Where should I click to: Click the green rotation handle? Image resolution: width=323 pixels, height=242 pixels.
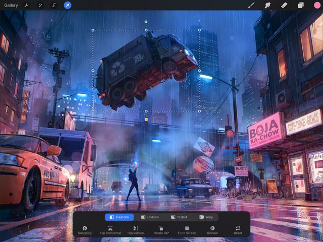point(146,22)
